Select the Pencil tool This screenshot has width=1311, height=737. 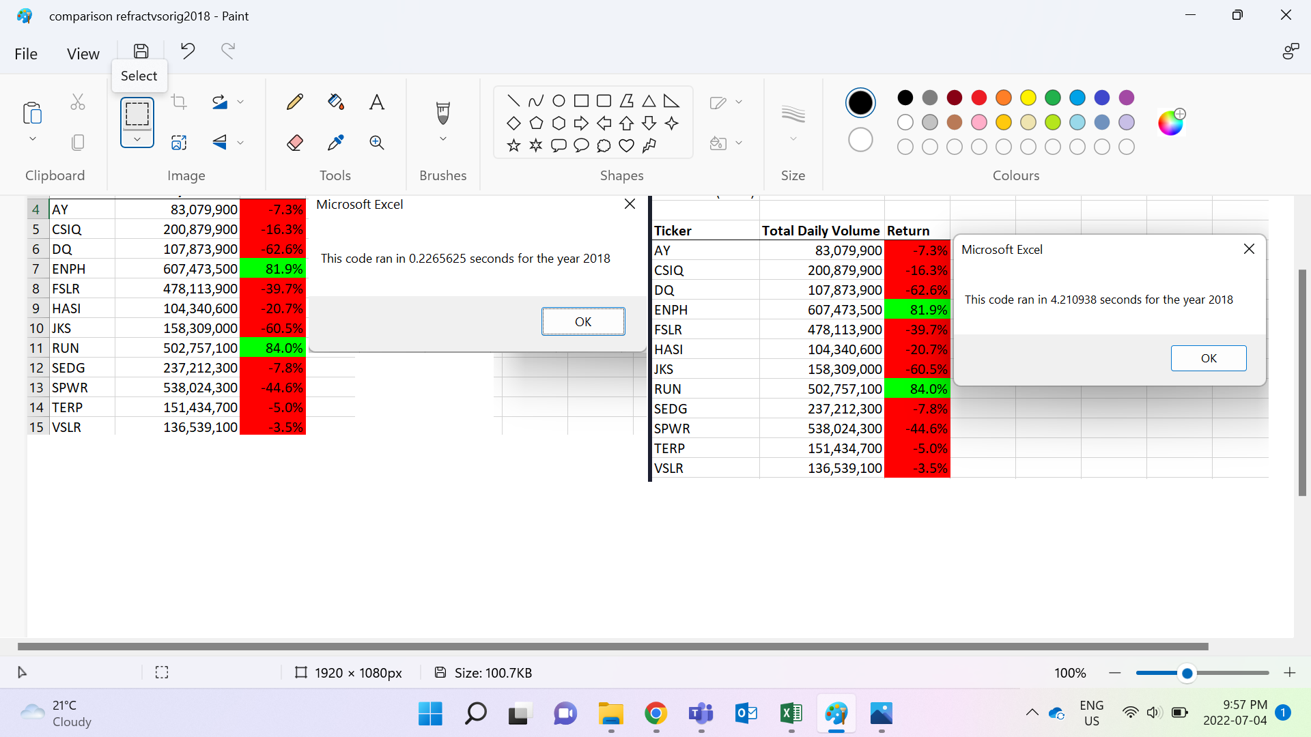click(295, 102)
